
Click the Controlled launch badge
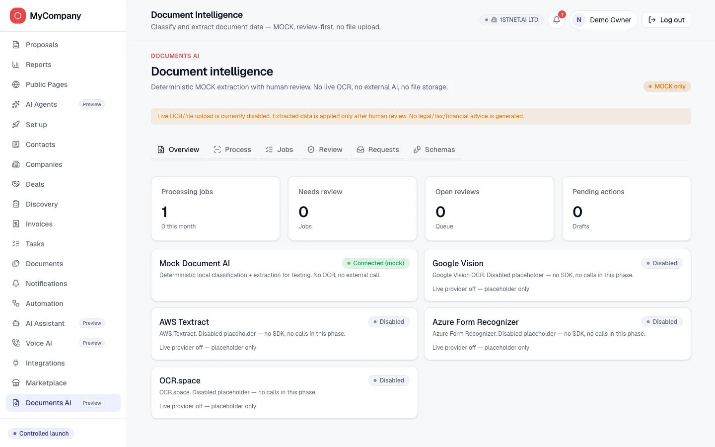pos(41,434)
